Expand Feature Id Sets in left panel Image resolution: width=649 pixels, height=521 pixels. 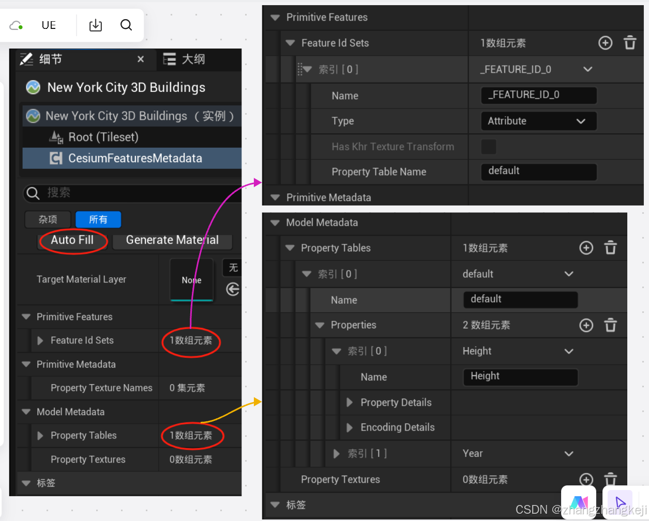pos(40,341)
